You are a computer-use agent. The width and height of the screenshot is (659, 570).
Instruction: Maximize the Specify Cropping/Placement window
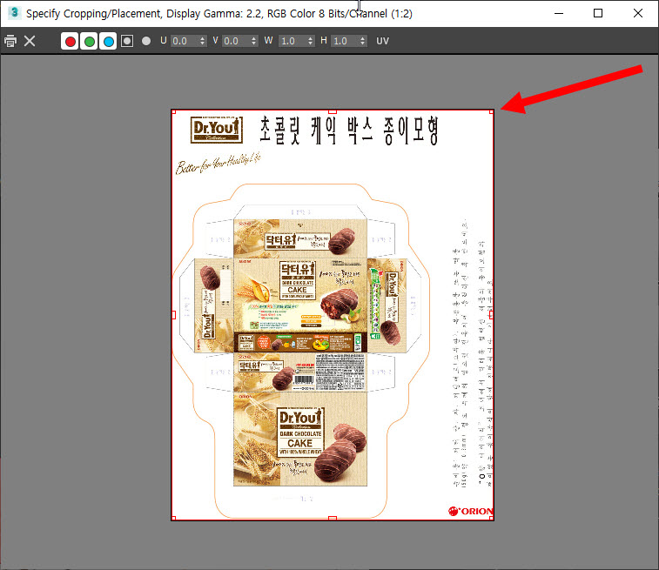(598, 13)
